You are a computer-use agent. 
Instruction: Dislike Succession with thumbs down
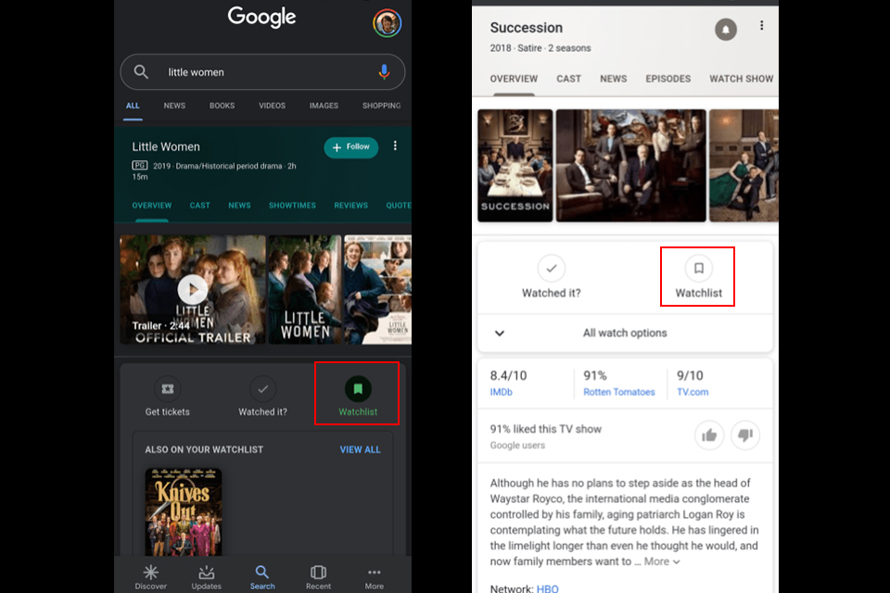tap(745, 435)
